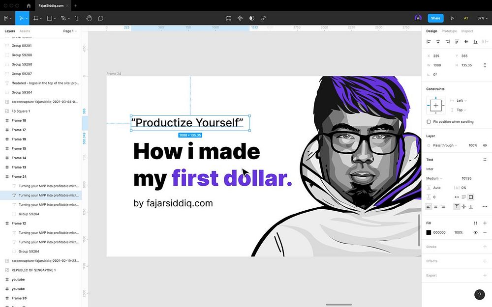Viewport: 492px width, 307px height.
Task: Open the 37% zoom dropdown
Action: tap(483, 18)
